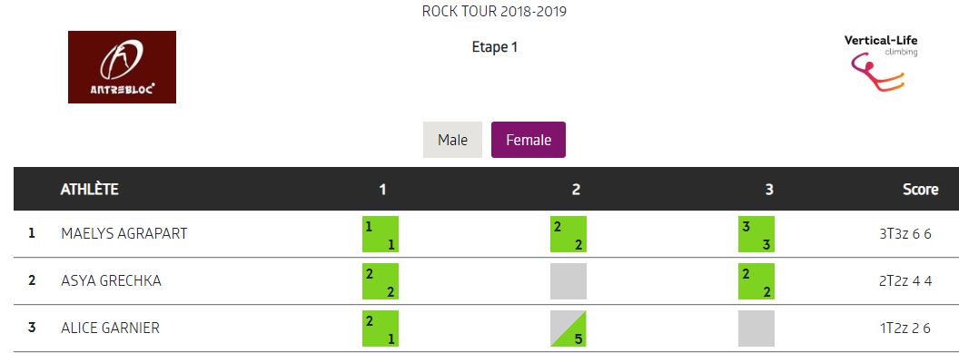This screenshot has height=353, width=959.
Task: Click Alice Garnier's half-green zone-only tile
Action: coord(568,328)
